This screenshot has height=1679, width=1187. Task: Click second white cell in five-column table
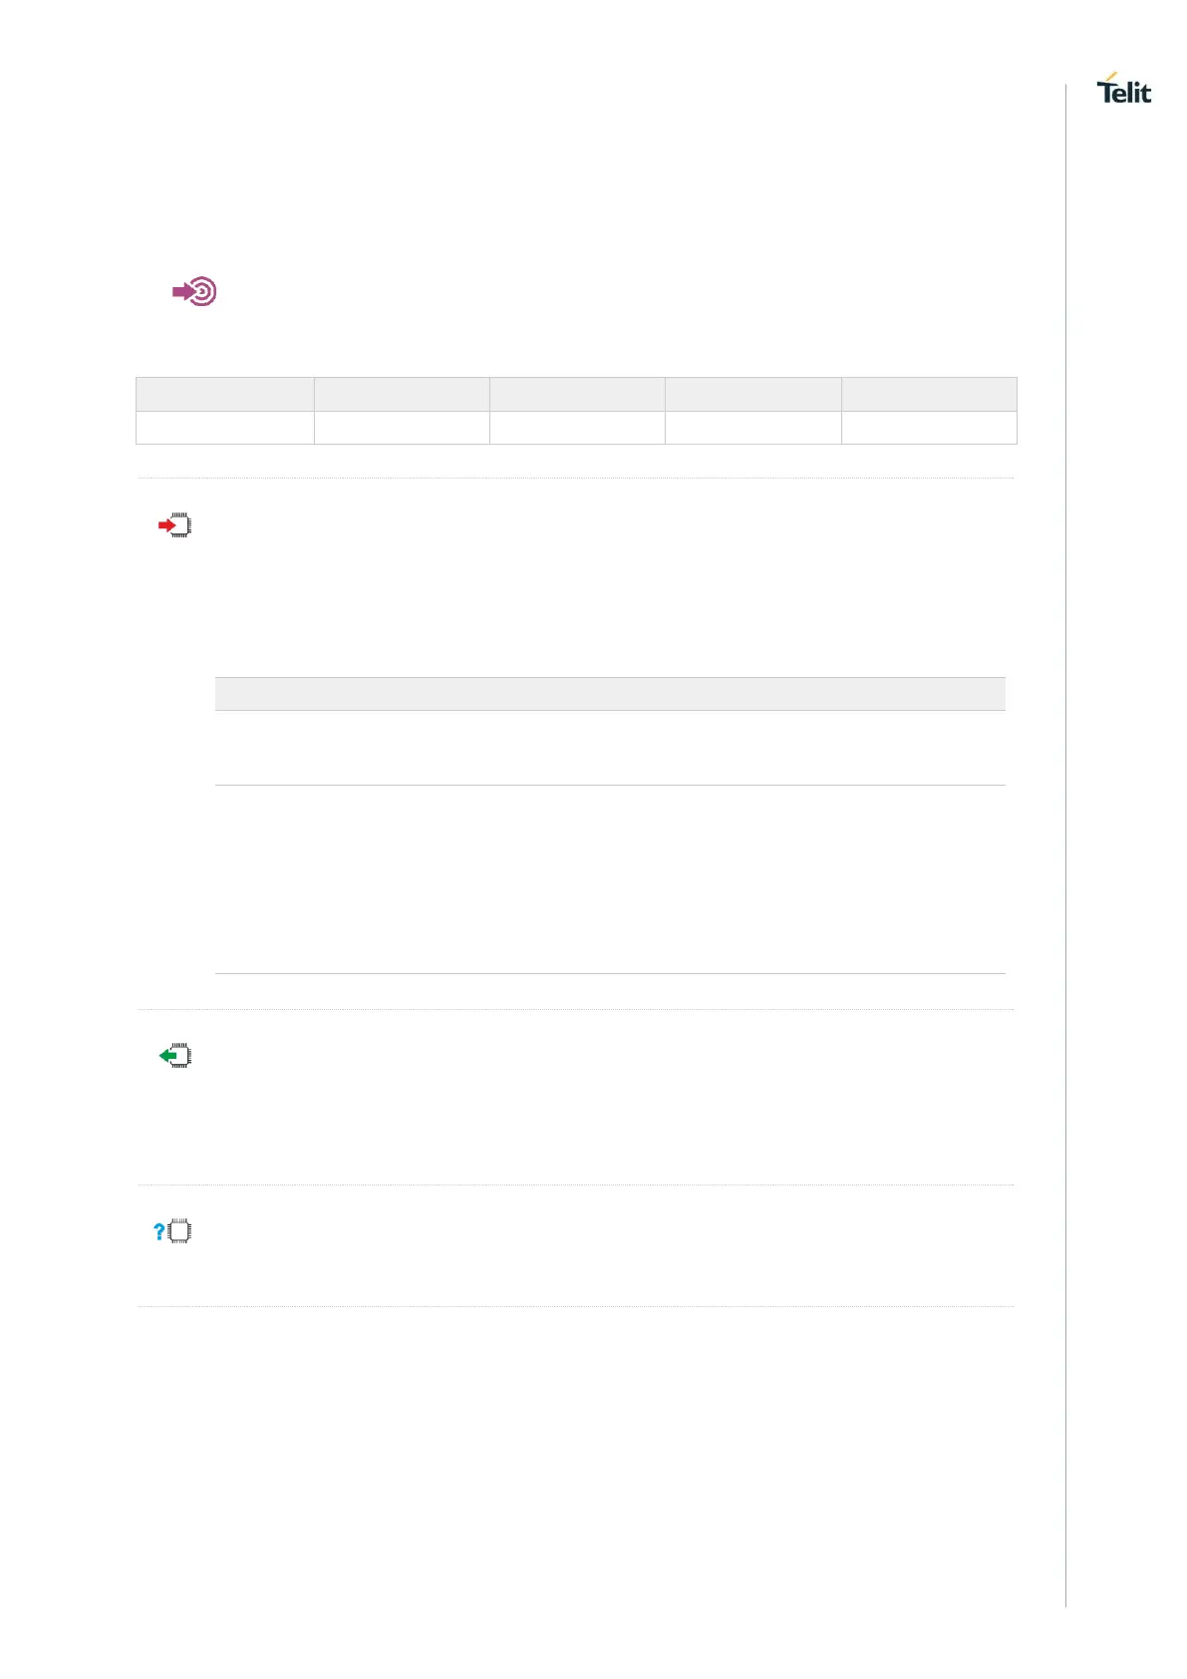coord(402,428)
